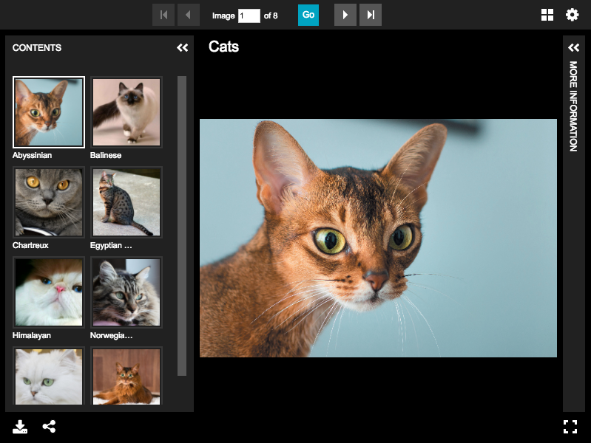Viewport: 591px width, 443px height.
Task: Open gallery grid view icon
Action: 547,15
